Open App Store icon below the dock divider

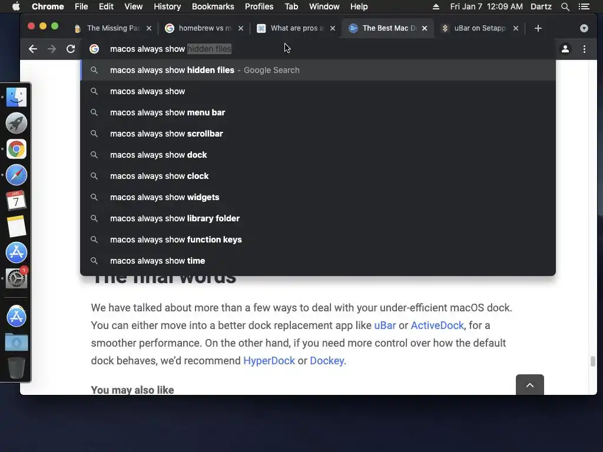16,317
